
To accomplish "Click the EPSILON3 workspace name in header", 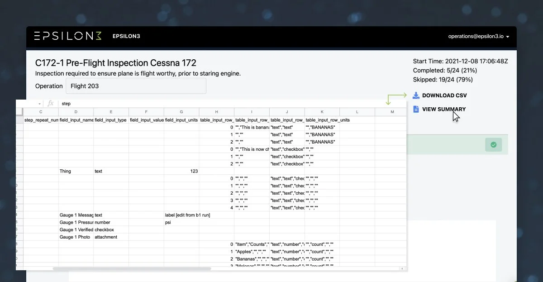I will click(126, 36).
